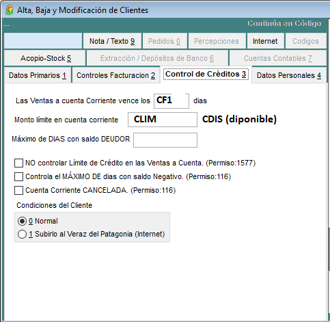Switch to the Pedidos 0 tab
Viewport: 330px width, 322px height.
[x=165, y=41]
